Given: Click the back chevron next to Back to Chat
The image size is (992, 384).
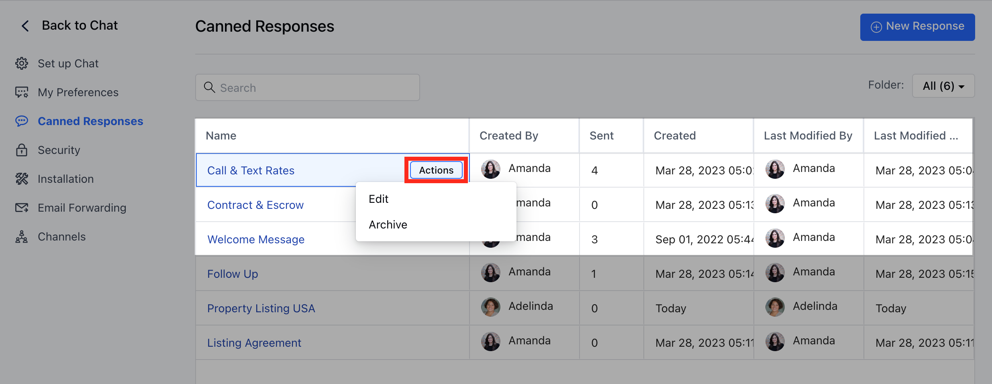Looking at the screenshot, I should point(24,25).
